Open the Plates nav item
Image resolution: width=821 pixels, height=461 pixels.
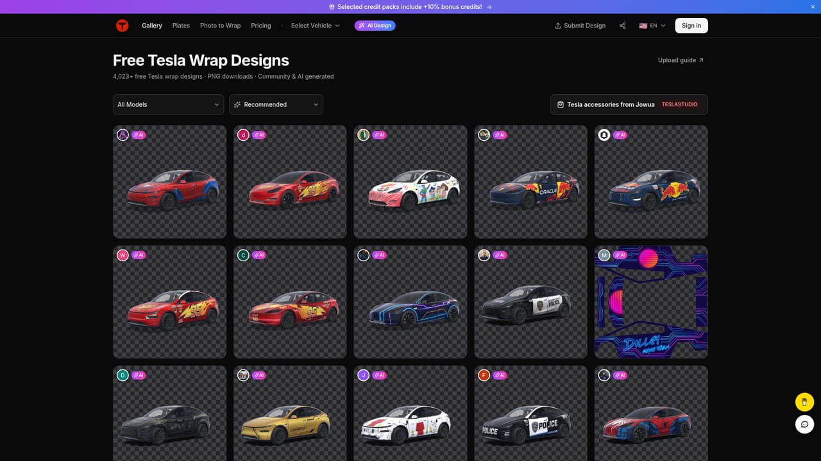coord(181,26)
